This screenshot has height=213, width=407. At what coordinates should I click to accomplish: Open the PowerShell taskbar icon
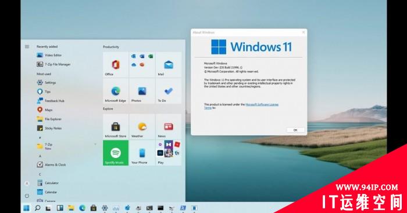tap(183, 208)
